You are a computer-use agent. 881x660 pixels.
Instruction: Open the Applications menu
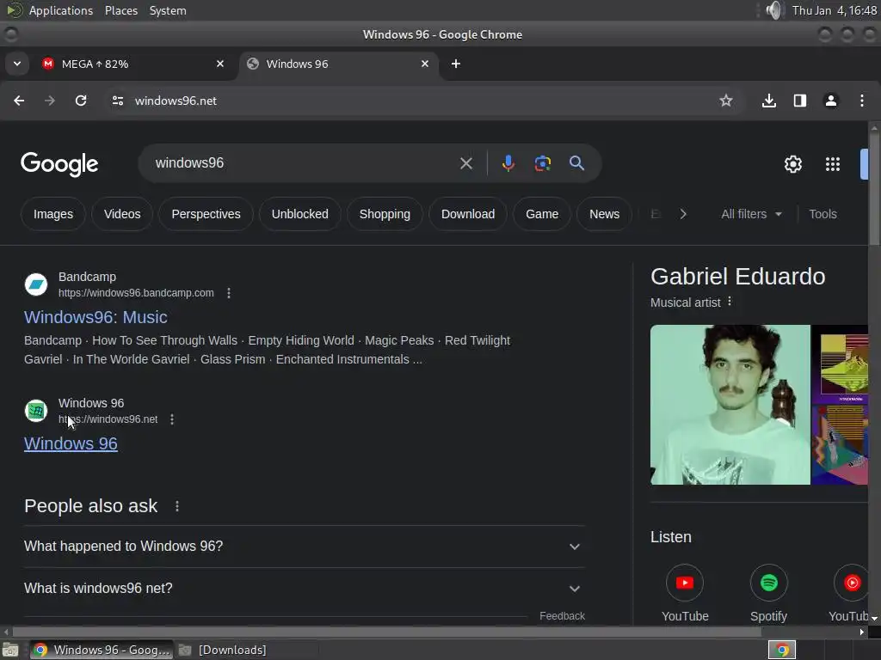61,10
